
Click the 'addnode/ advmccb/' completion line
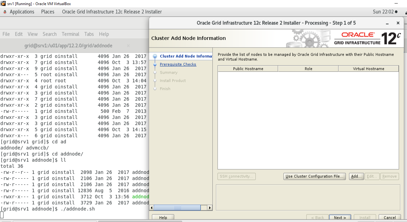pos(25,148)
